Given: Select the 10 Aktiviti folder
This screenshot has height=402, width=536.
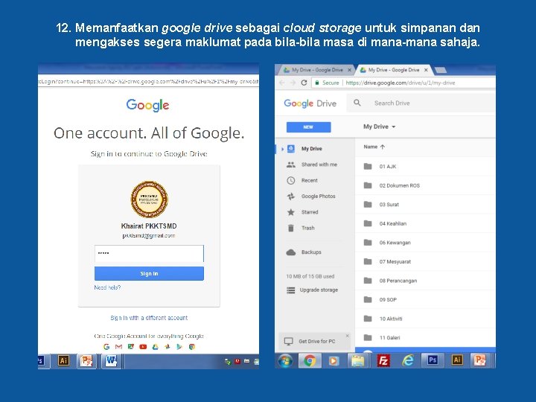Looking at the screenshot, I should [x=425, y=319].
